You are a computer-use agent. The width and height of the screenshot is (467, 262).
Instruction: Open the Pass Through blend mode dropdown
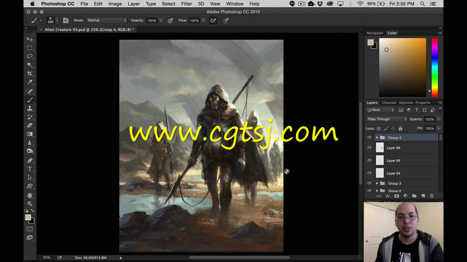point(386,119)
